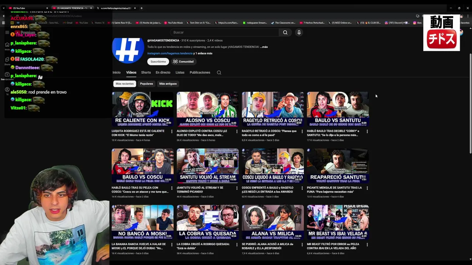Open the Discord bookmark
The image size is (472, 265).
(x=397, y=23)
